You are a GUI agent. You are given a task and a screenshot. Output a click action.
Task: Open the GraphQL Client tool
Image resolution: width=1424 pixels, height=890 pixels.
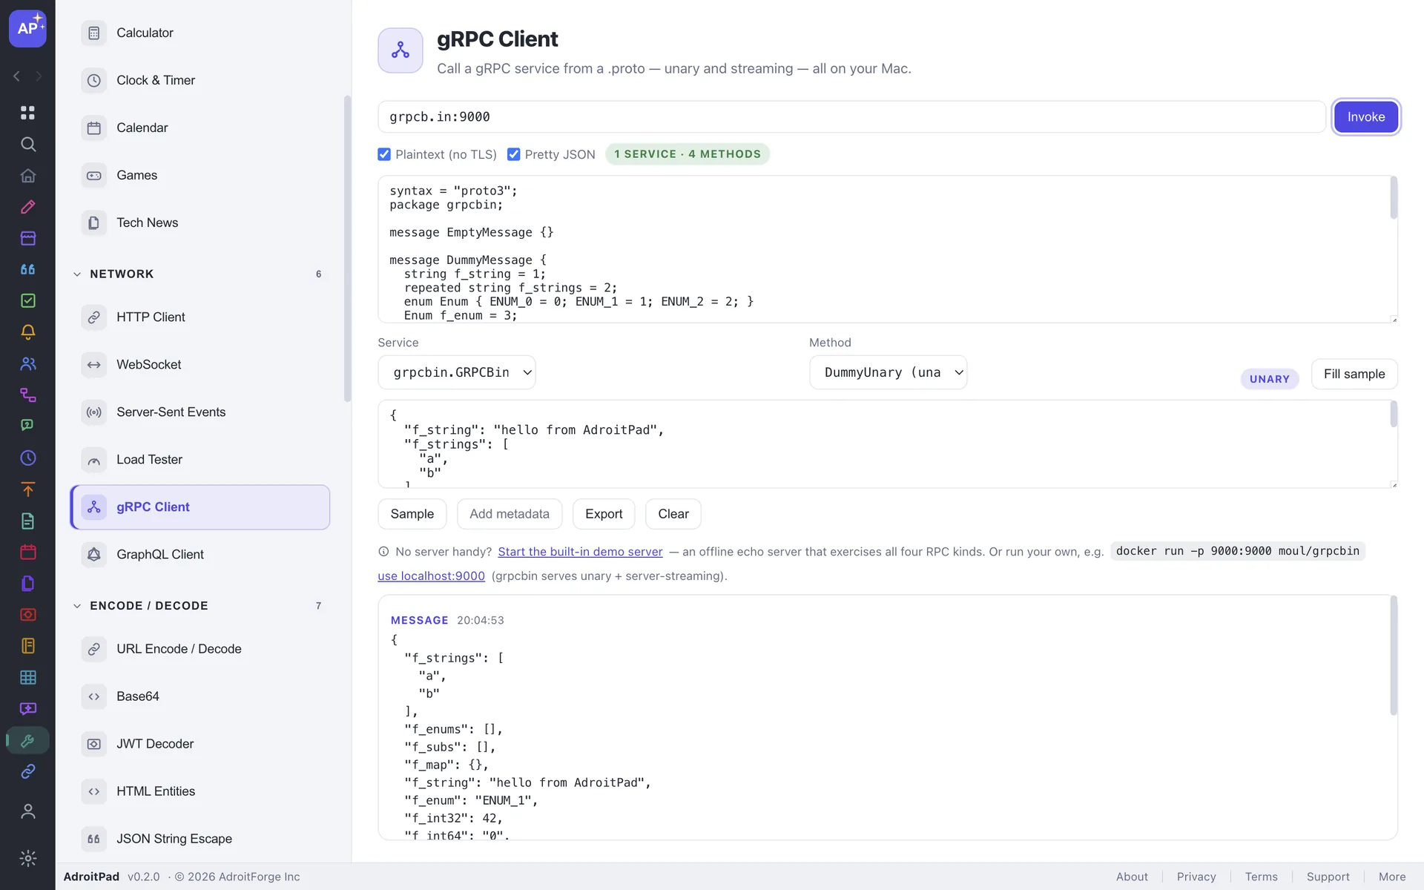(x=200, y=554)
